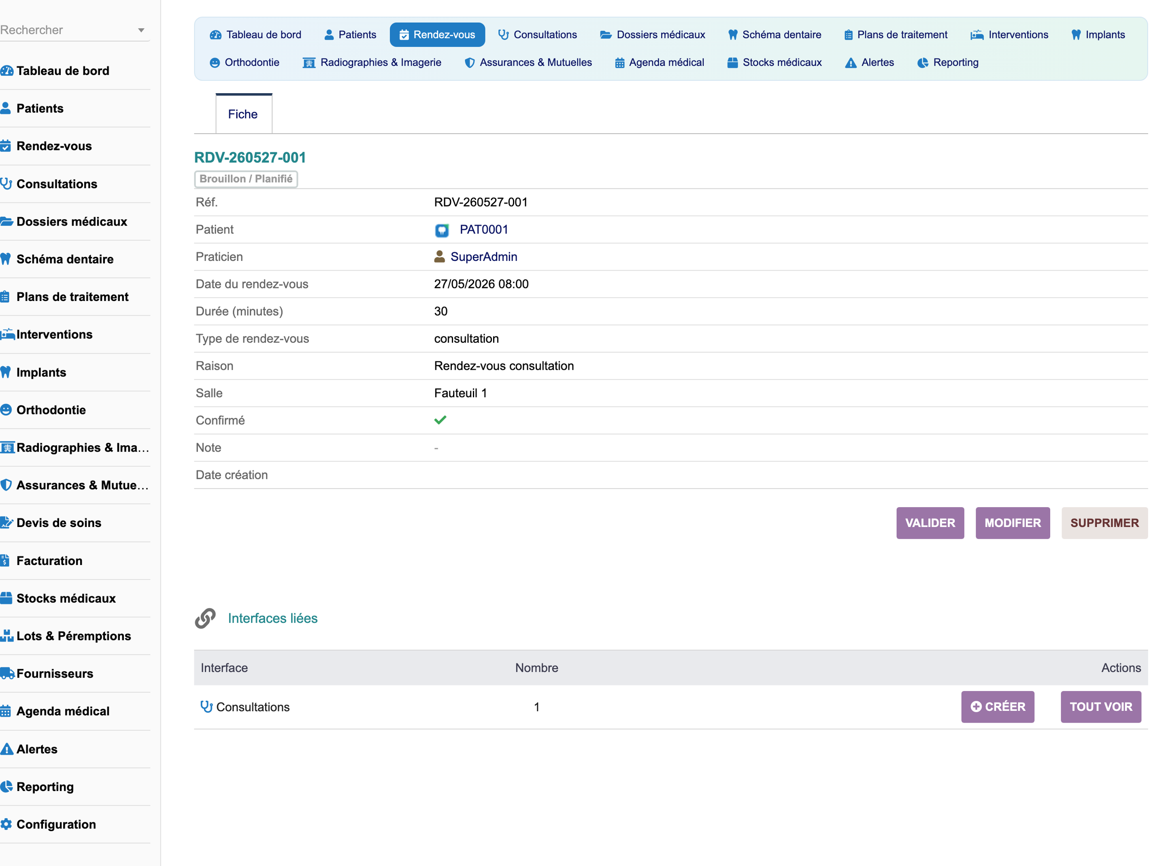Screen dimensions: 1166x866
Task: Click the green Confirmé checkmark
Action: (440, 420)
